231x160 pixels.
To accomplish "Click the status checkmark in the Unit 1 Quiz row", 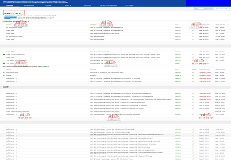I will click(x=193, y=30).
